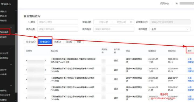Click the sidebar vertical scrollbar thumb
This screenshot has height=102, width=194.
tap(16, 63)
